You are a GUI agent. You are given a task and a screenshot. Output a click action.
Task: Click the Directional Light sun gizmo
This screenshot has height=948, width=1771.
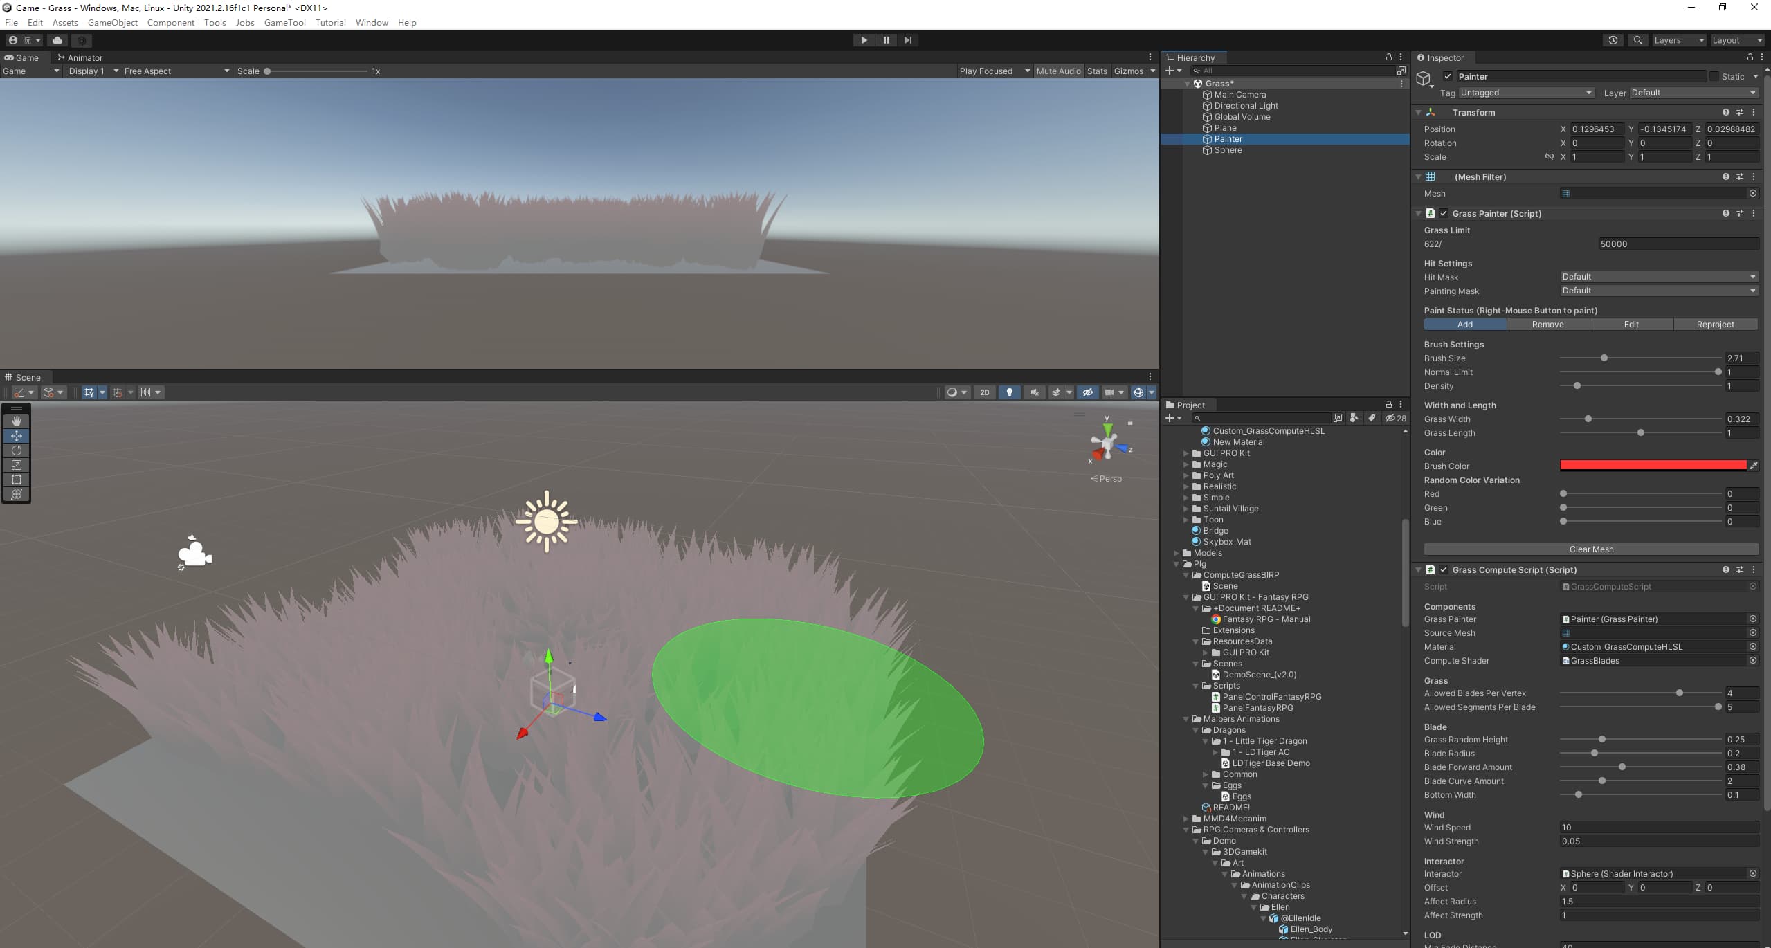pos(546,521)
